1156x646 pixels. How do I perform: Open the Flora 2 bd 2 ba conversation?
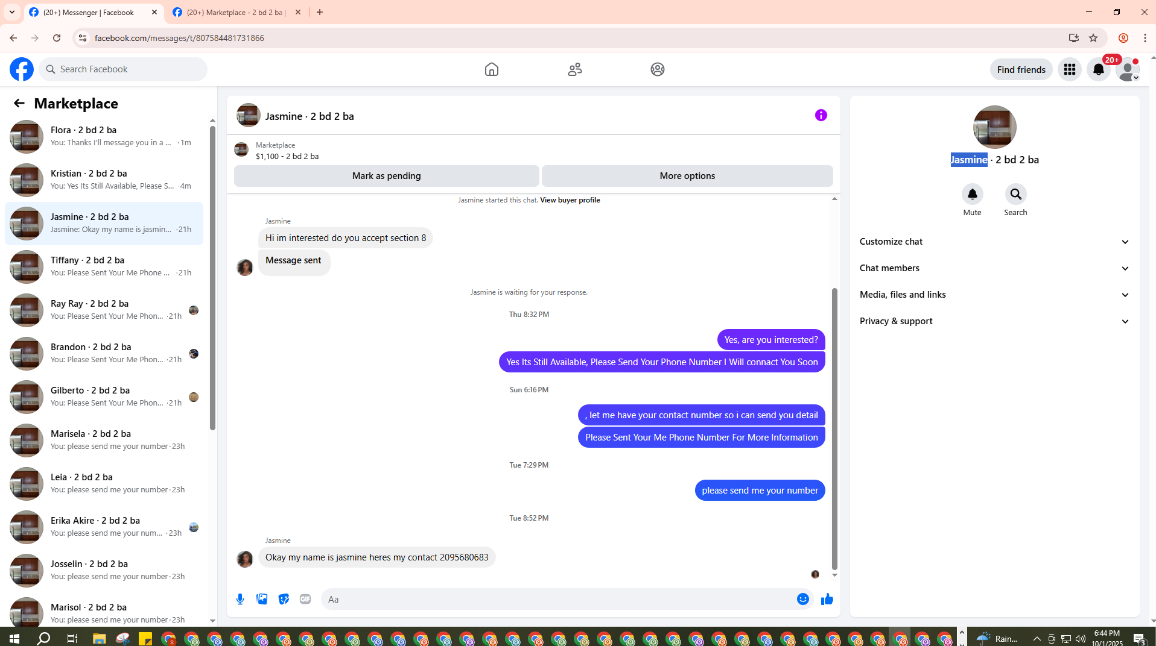click(104, 137)
